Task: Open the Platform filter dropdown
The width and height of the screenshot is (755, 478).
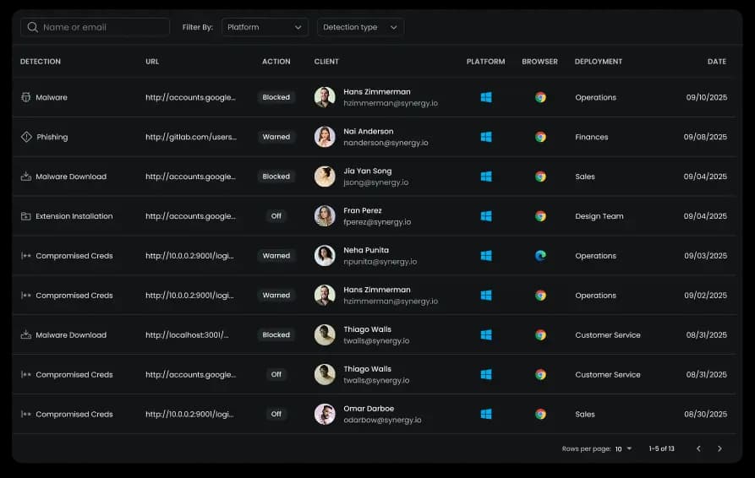Action: coord(265,27)
